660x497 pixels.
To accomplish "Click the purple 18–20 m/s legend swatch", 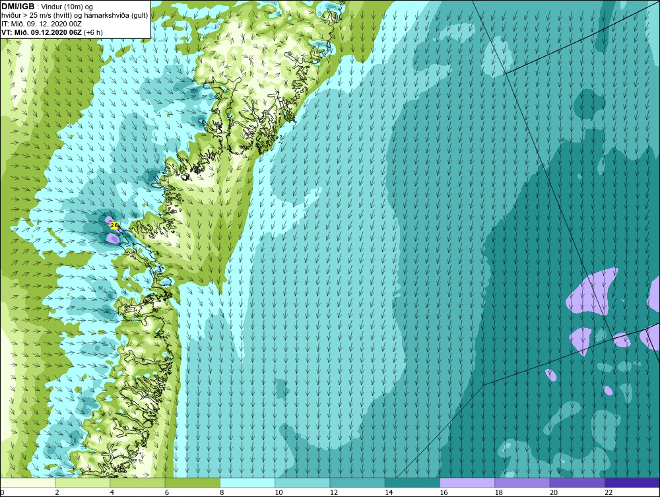I will [522, 482].
